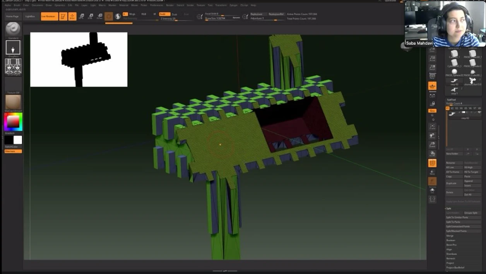The height and width of the screenshot is (274, 486).
Task: Click the Transp transparency icon
Action: [432, 172]
